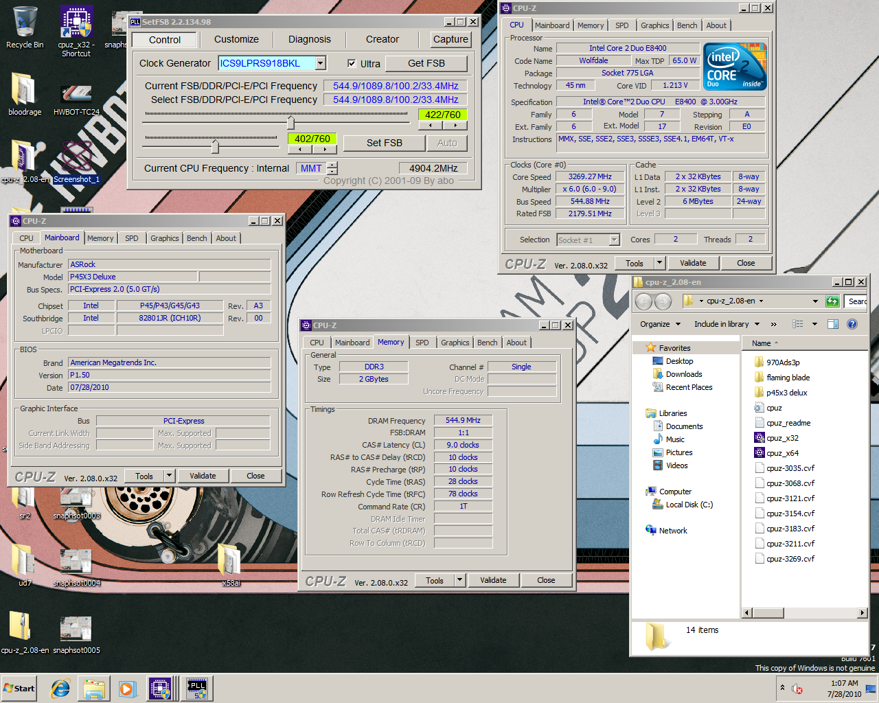Click the CPU frequency MMT spinner up arrow
Viewport: 879px width, 703px height.
pyautogui.click(x=332, y=165)
